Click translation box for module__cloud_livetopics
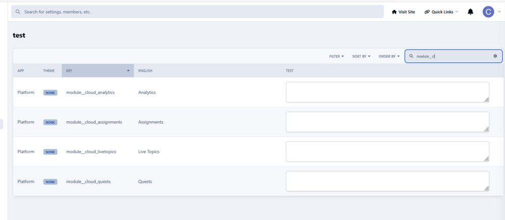Screen dimensions: 505x220 pos(387,151)
